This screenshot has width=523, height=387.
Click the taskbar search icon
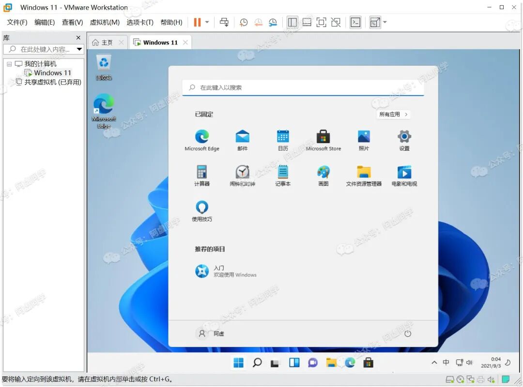[x=257, y=362]
